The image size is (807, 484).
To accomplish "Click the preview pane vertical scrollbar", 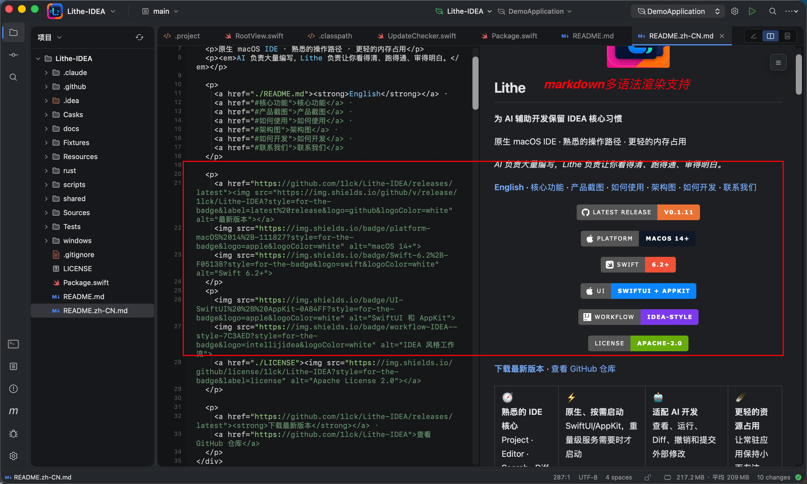I will pyautogui.click(x=799, y=74).
